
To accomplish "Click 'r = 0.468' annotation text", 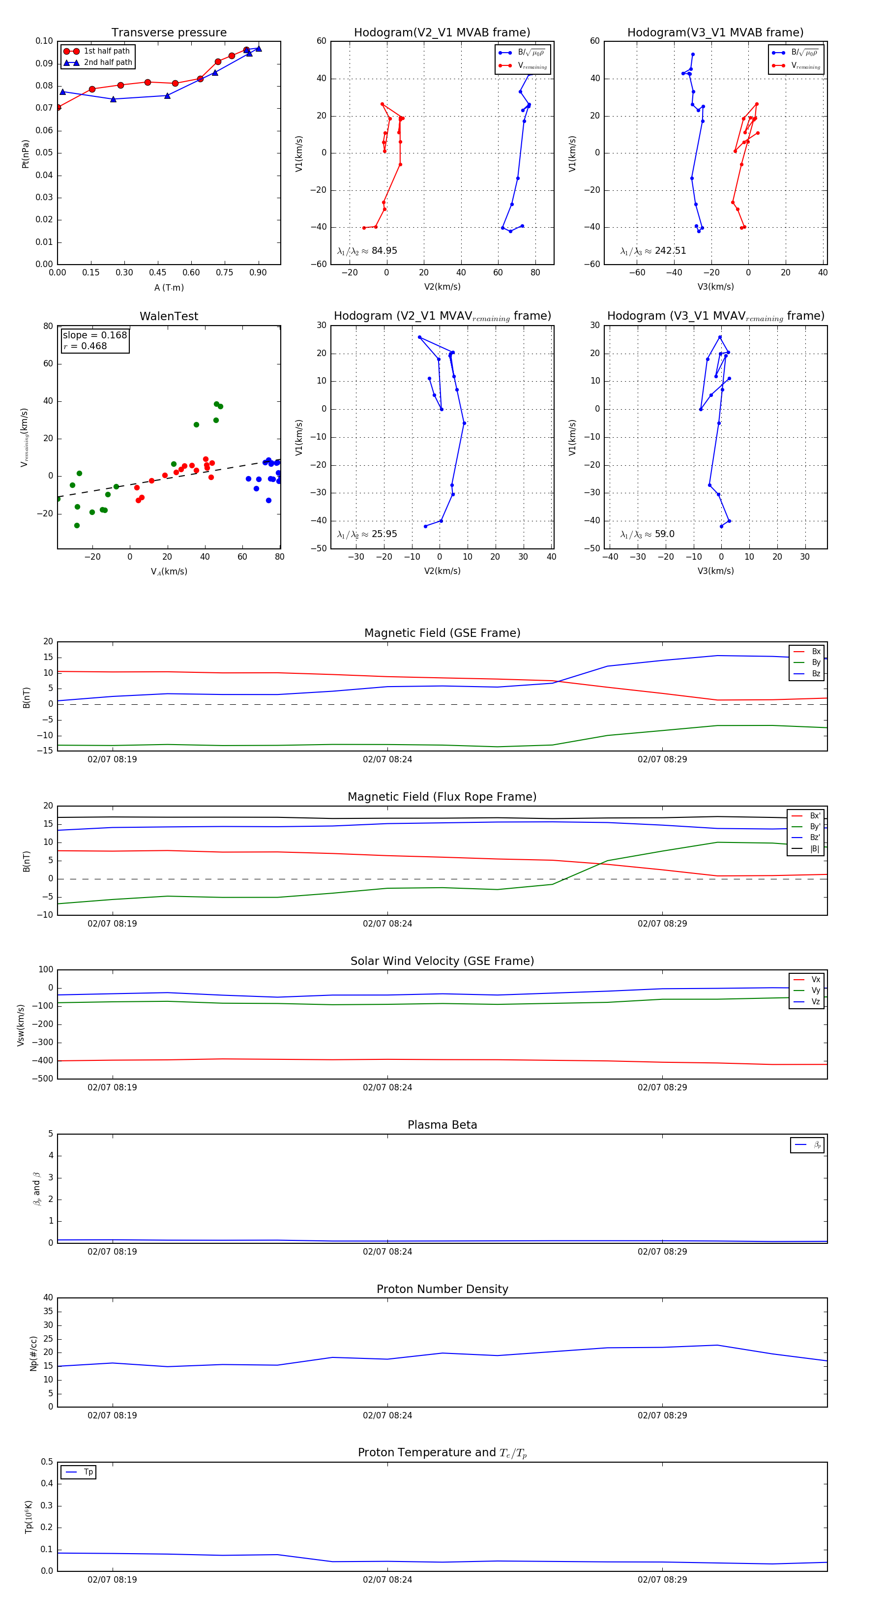I will 85,346.
